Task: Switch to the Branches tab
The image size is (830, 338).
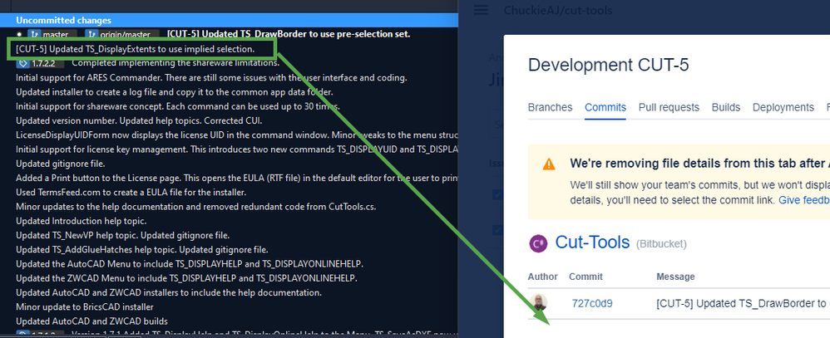Action: (x=550, y=107)
